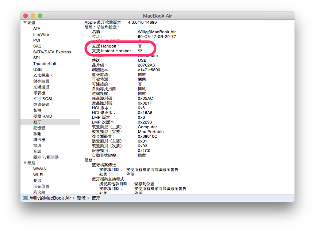Open 音訊 audio entry
The width and height of the screenshot is (315, 231).
(37, 151)
